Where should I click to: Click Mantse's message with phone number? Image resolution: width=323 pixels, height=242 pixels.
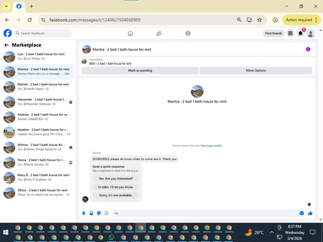click(x=134, y=159)
